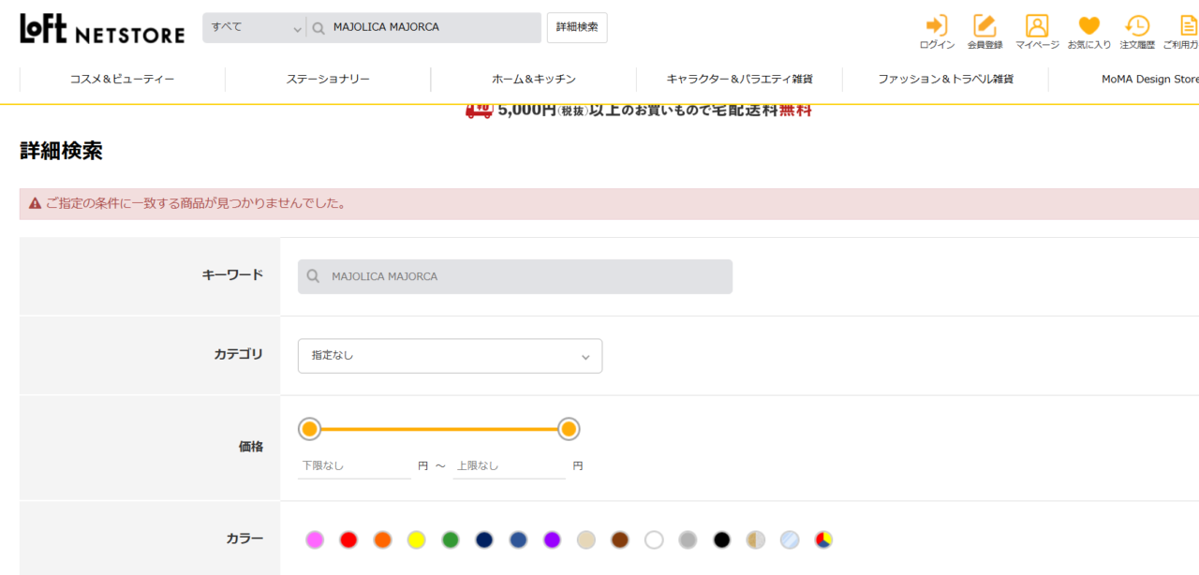Click the 詳細検索 button in header
This screenshot has height=575, width=1199.
[x=577, y=28]
